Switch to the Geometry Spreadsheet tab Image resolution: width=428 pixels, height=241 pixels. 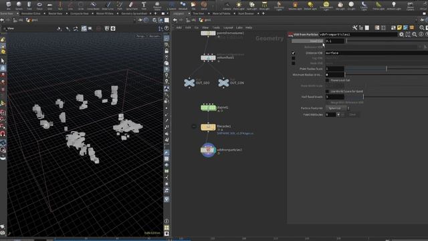134,13
